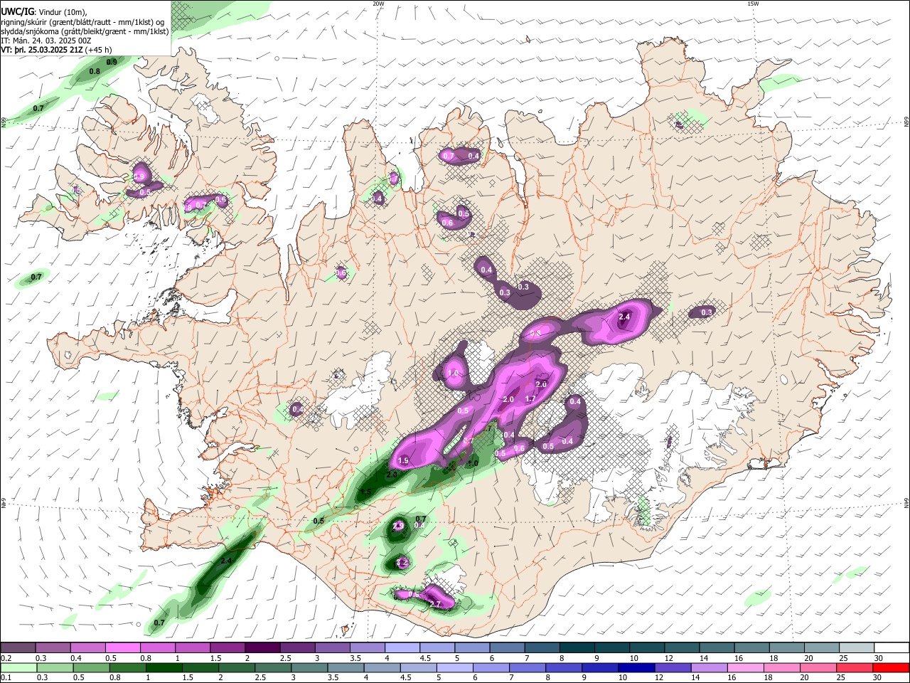Pick the bright pink 0.5 swatch in the top legend row
The image size is (910, 683).
[123, 647]
